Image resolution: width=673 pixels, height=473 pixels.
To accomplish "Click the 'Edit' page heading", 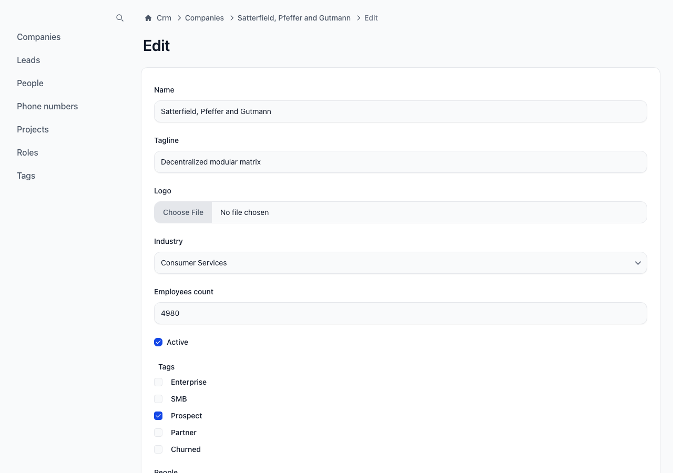I will click(156, 46).
